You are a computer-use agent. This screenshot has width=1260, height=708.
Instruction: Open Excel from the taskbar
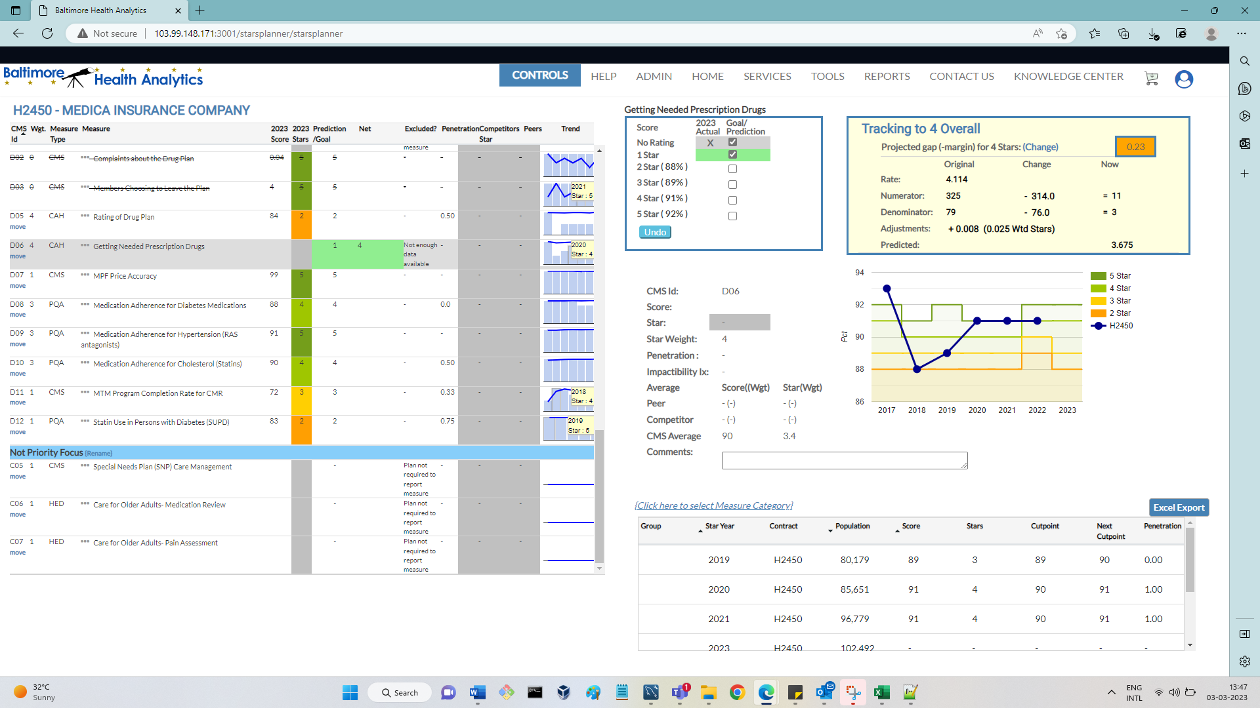point(881,692)
